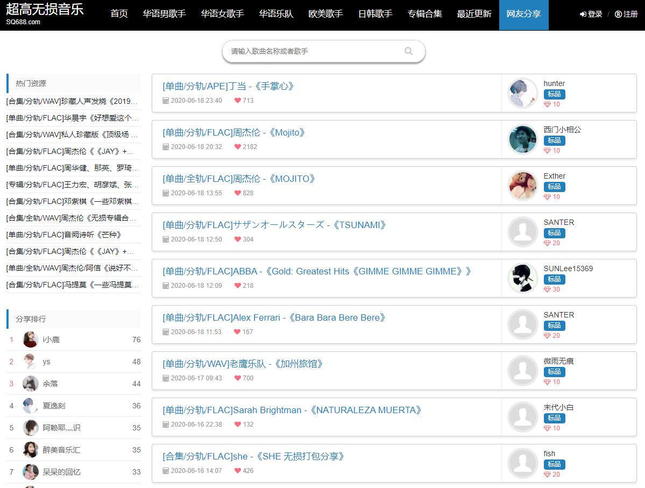Click the heart icon showing 828 likes
The height and width of the screenshot is (488, 645).
tap(237, 193)
